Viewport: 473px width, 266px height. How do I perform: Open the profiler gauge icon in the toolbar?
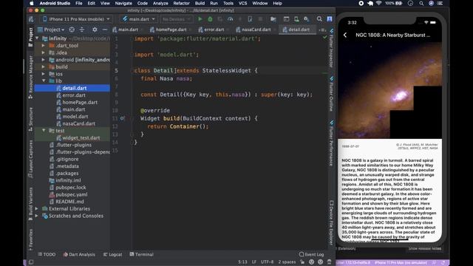230,19
